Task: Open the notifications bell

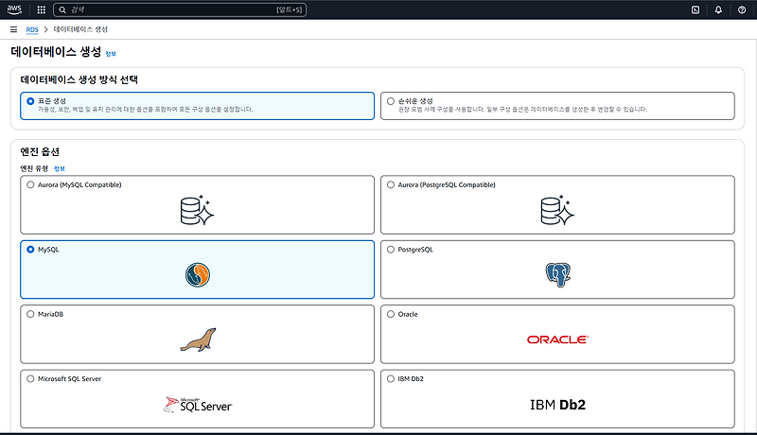Action: tap(718, 9)
